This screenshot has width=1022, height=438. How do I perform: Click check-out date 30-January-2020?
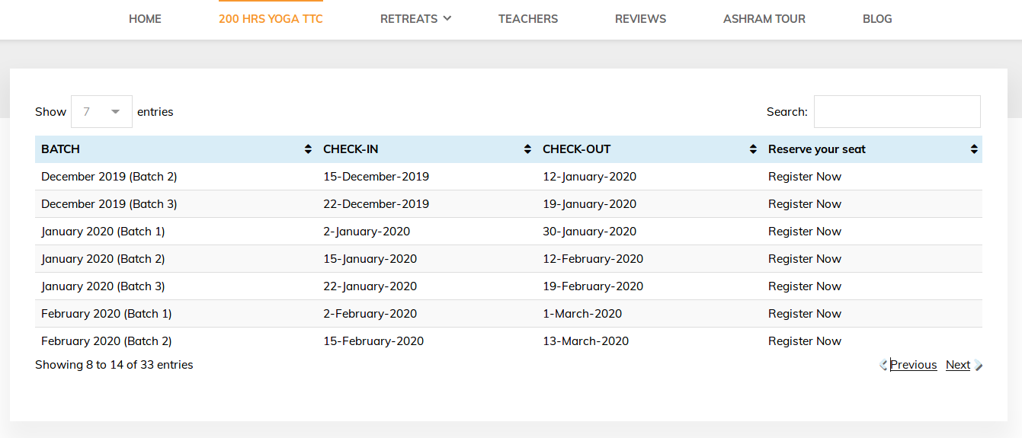pos(589,232)
